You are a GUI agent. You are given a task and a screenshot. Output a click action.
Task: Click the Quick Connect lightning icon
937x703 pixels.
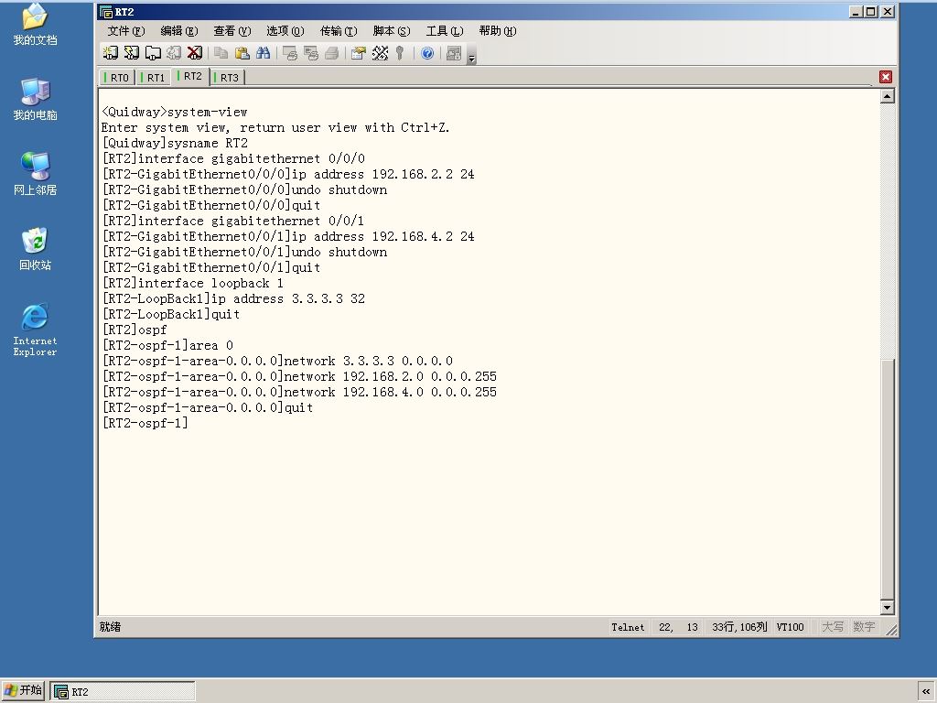coord(132,53)
